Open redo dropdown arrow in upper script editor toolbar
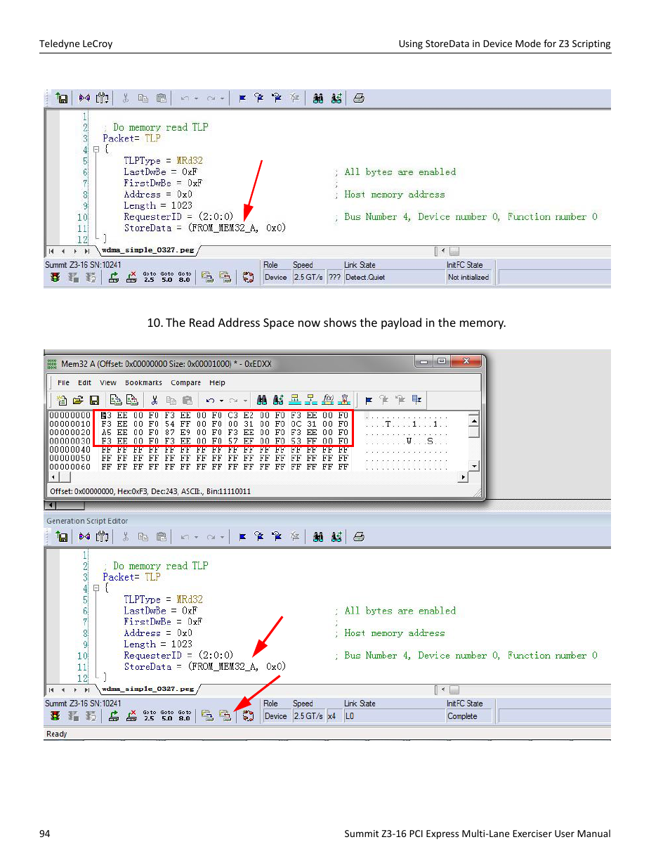 click(223, 99)
